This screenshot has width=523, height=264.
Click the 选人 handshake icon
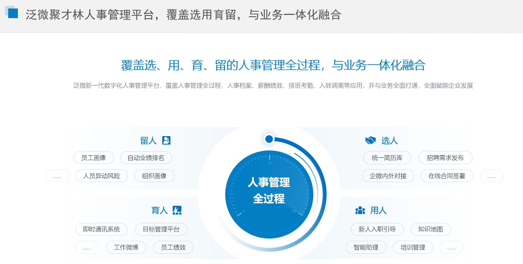point(370,140)
